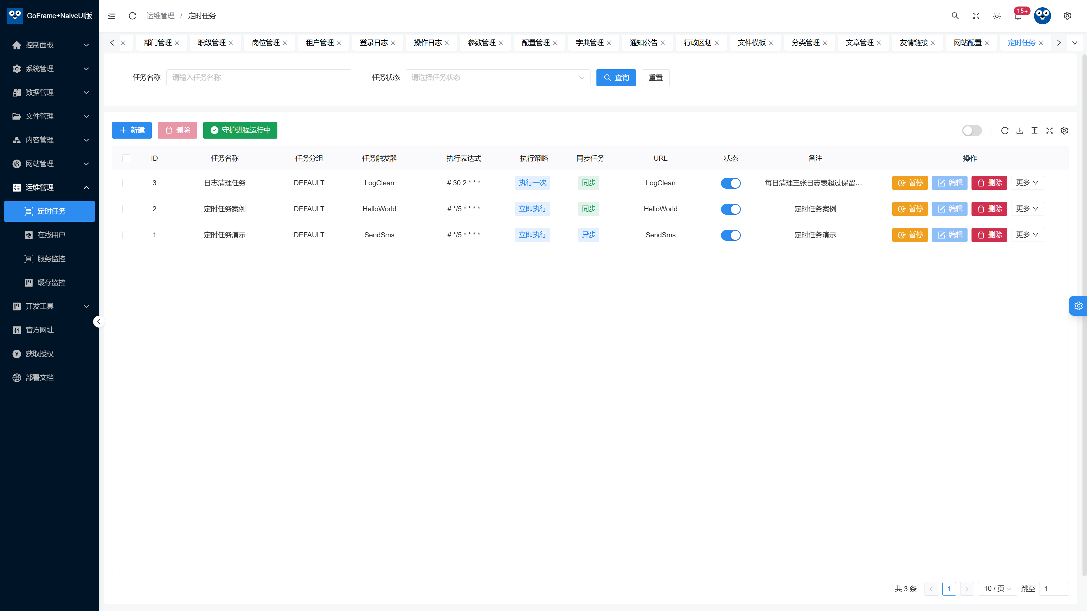
Task: Switch theme with the sun icon
Action: point(997,16)
